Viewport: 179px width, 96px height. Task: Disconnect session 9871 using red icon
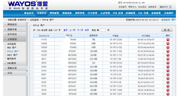(x=168, y=59)
